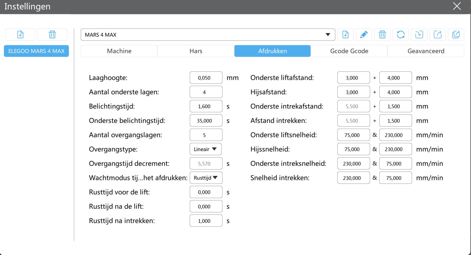The width and height of the screenshot is (471, 255).
Task: Click the pencil icon to rename profile
Action: (x=364, y=35)
